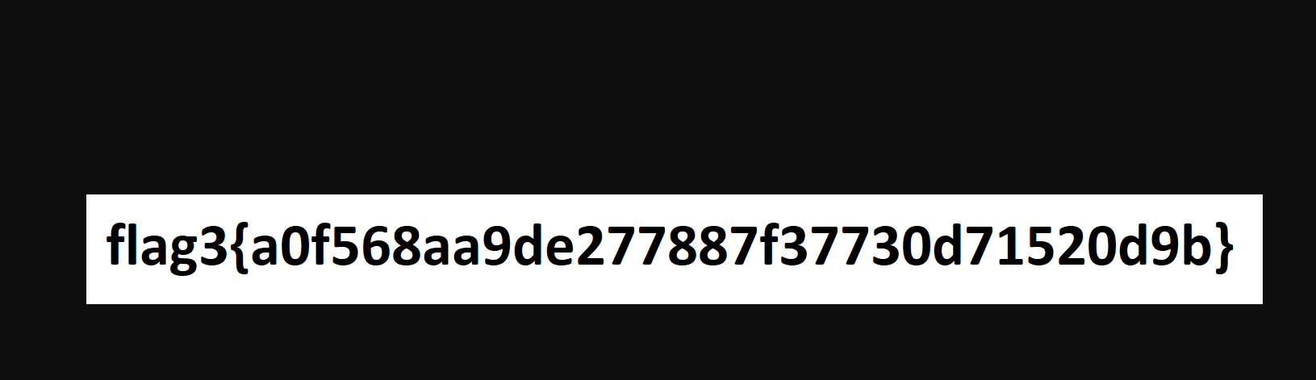Click the dark background above the white box

pos(658,97)
